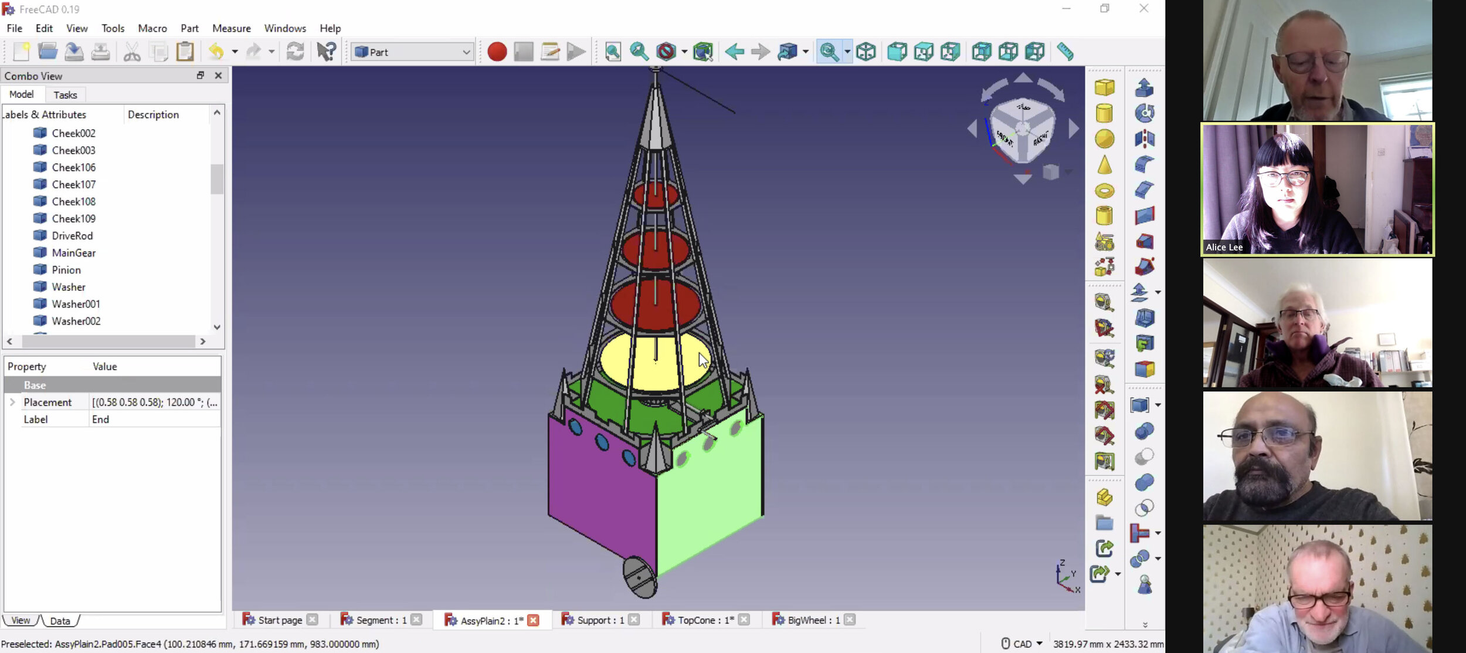Create a sphere primitive
The height and width of the screenshot is (653, 1466).
(1104, 139)
